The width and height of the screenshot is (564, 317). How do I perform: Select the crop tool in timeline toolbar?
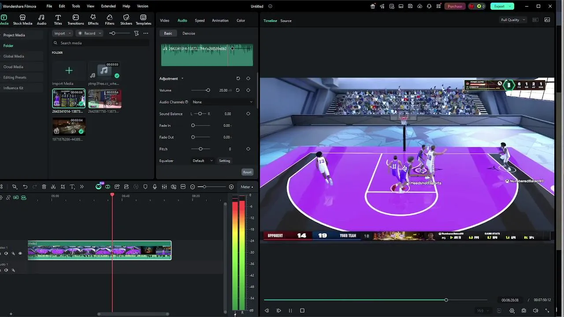click(63, 187)
